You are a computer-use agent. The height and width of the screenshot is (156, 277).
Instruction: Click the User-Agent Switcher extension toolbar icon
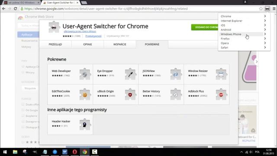pos(267,9)
